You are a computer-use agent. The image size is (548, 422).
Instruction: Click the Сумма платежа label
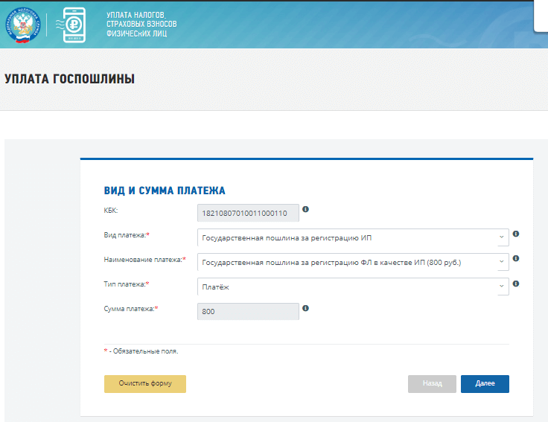pos(131,309)
